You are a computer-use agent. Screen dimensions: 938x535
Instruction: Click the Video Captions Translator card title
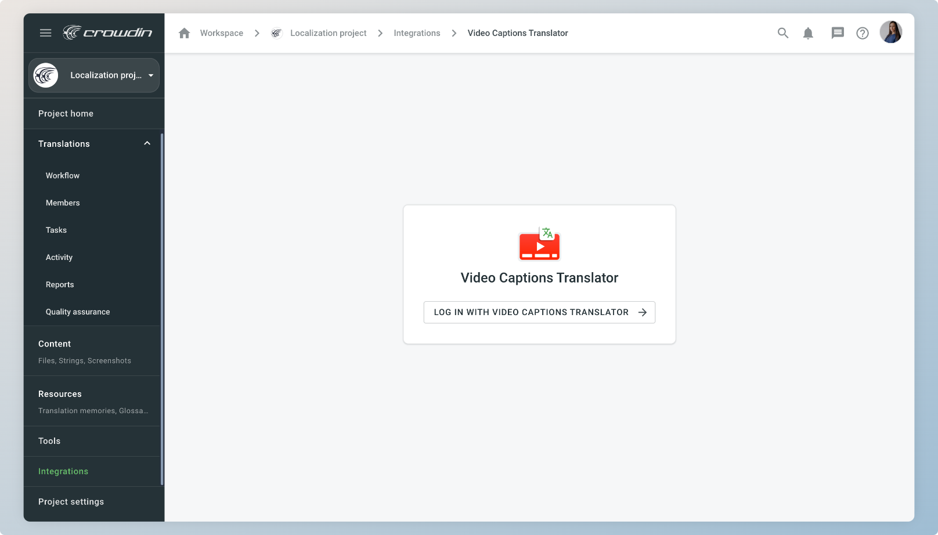point(539,278)
